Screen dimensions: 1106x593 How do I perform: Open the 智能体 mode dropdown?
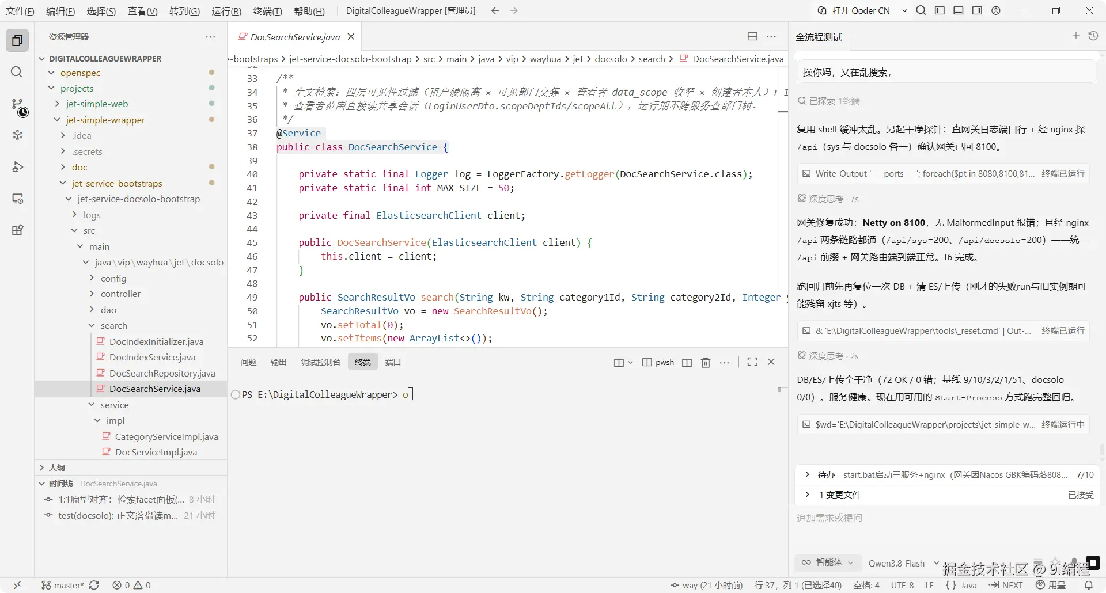pos(828,562)
